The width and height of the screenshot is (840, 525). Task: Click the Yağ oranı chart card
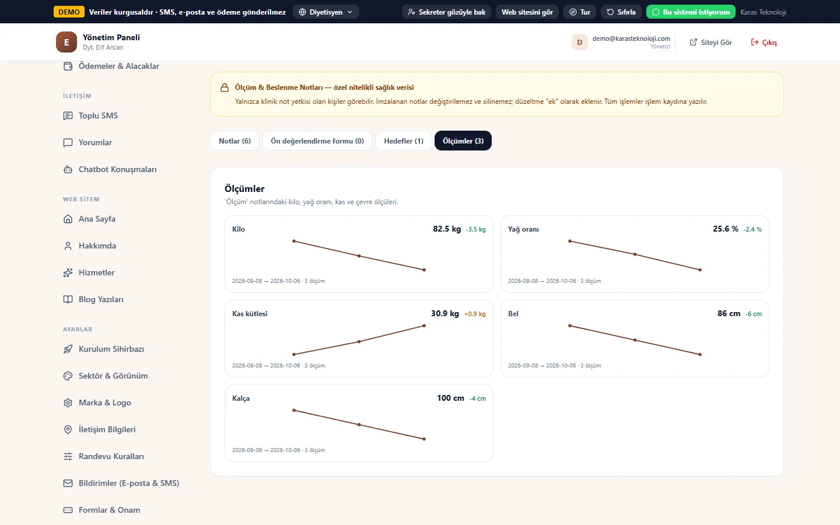coord(635,254)
